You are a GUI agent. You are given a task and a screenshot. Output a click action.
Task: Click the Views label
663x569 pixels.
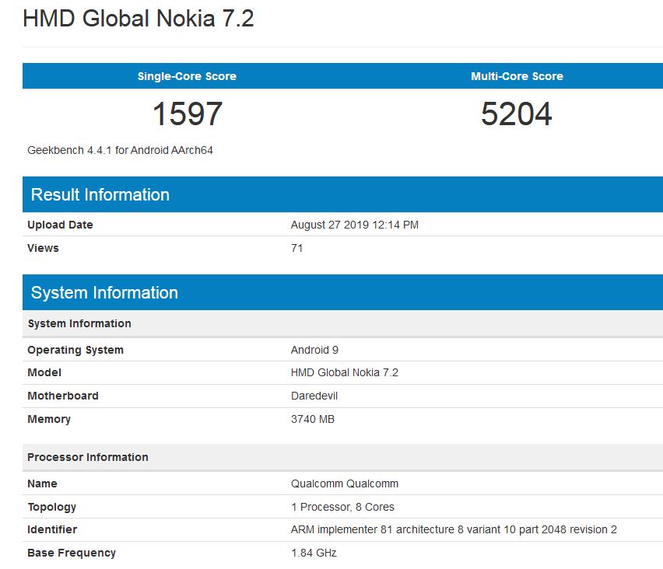coord(43,248)
